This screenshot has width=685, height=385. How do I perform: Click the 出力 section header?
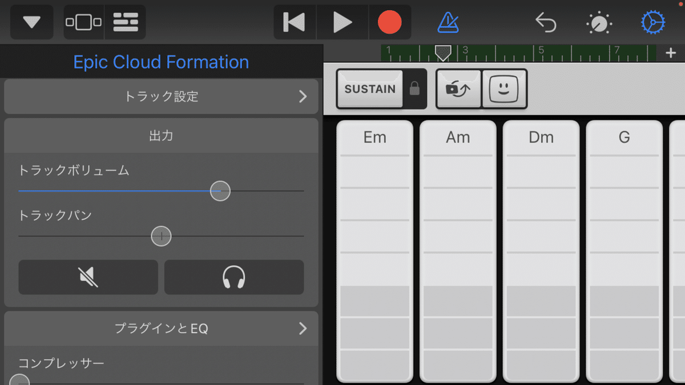coord(161,136)
